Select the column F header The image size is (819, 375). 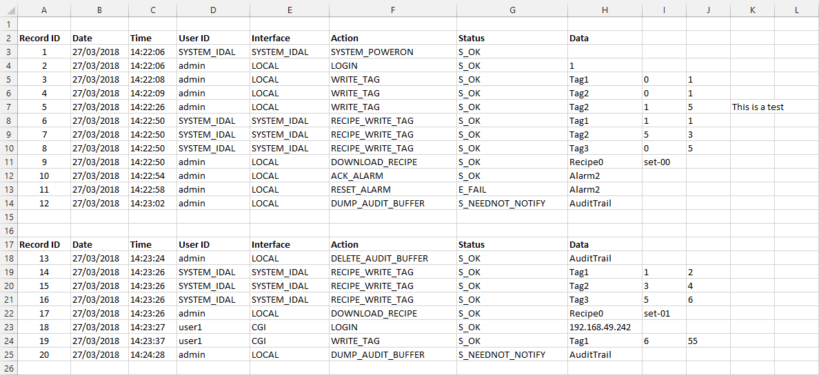click(392, 10)
